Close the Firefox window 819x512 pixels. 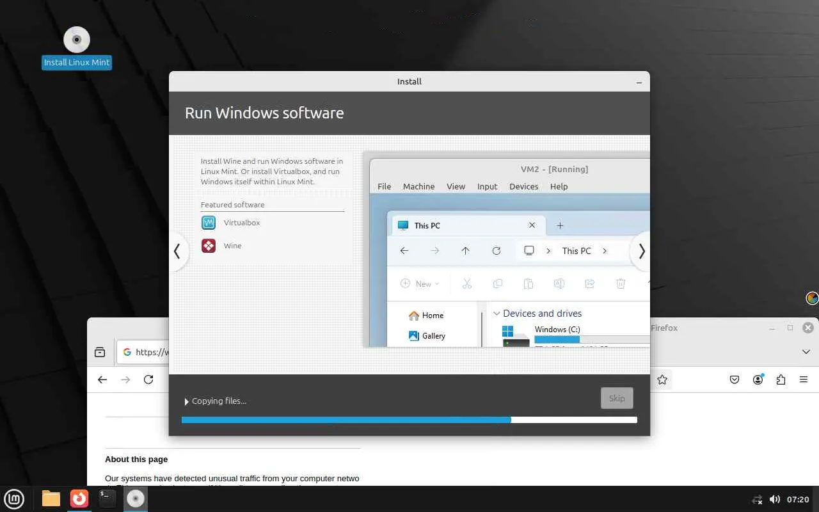pyautogui.click(x=807, y=328)
